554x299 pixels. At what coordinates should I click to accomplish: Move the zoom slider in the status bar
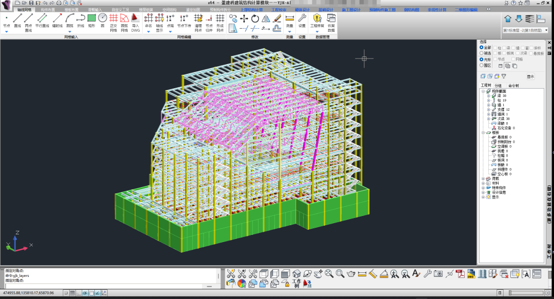[510, 293]
